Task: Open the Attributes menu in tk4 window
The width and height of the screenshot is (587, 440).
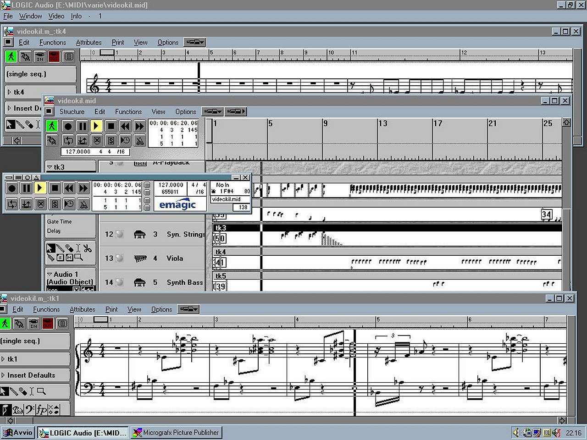Action: [89, 42]
